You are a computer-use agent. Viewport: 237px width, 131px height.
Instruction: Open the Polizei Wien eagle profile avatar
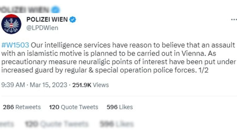(11, 24)
